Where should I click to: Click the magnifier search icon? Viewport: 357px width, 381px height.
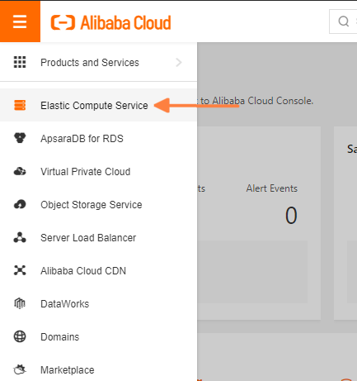[x=344, y=21]
